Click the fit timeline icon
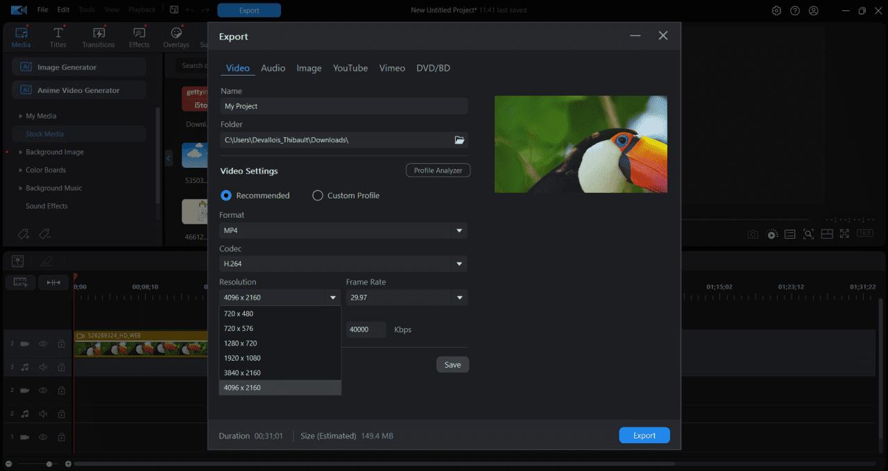 (x=53, y=282)
